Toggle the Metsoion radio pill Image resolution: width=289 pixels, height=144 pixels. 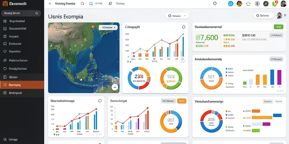170,16
